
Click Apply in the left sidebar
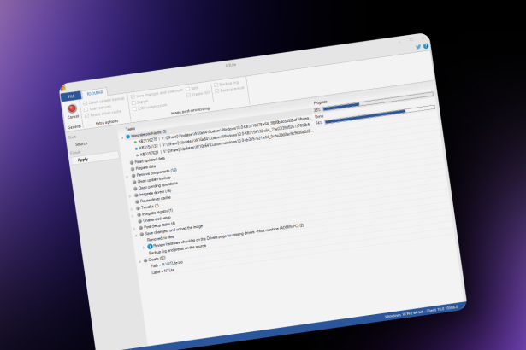click(x=83, y=160)
